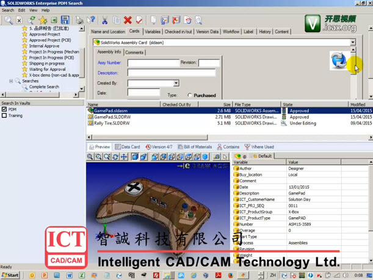The height and width of the screenshot is (280, 373).
Task: Open the Bill of Materials tab
Action: (x=195, y=147)
